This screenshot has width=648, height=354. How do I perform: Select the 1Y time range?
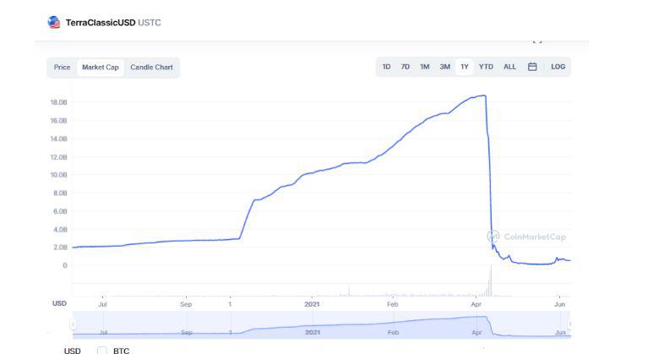point(465,67)
